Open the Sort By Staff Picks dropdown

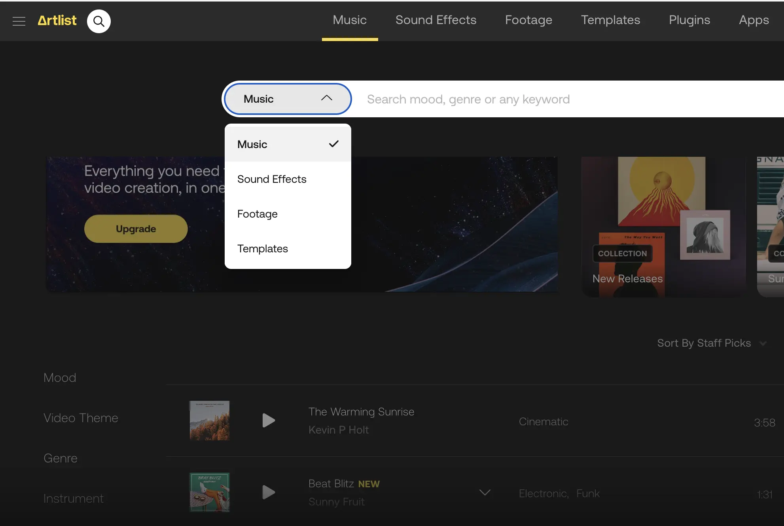(x=711, y=343)
